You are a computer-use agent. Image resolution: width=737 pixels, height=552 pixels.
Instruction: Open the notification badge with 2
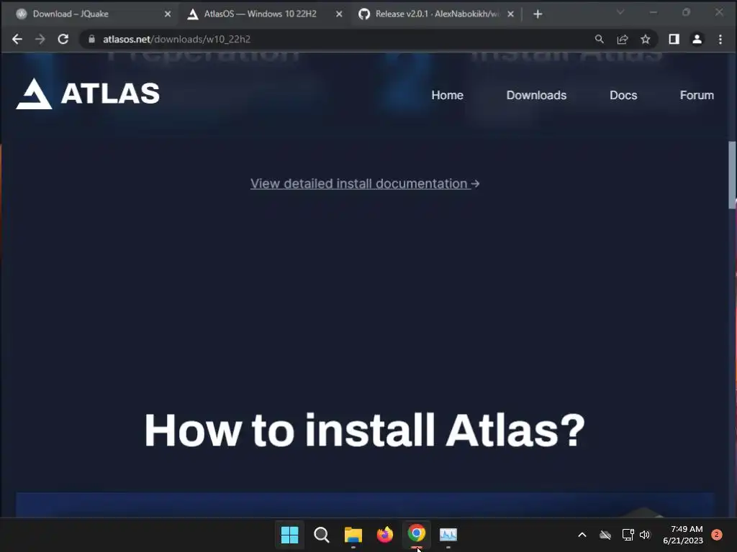coord(717,535)
